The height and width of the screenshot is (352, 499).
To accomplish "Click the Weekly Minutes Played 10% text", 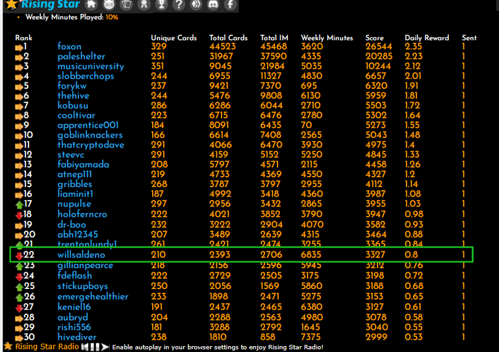I will click(x=71, y=17).
